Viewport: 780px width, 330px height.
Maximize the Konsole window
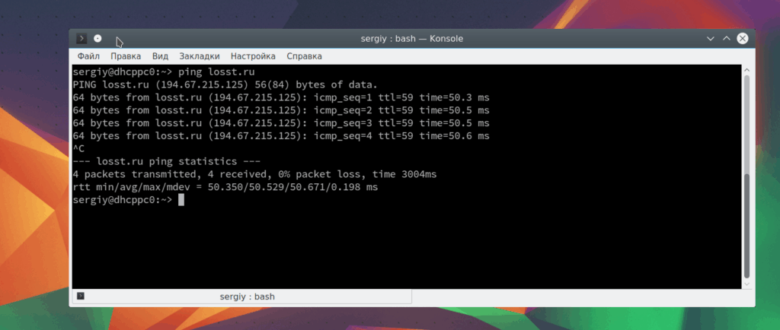tap(726, 39)
